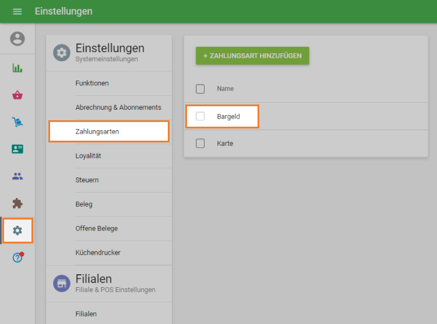Open the inventory hand truck icon

[x=17, y=122]
